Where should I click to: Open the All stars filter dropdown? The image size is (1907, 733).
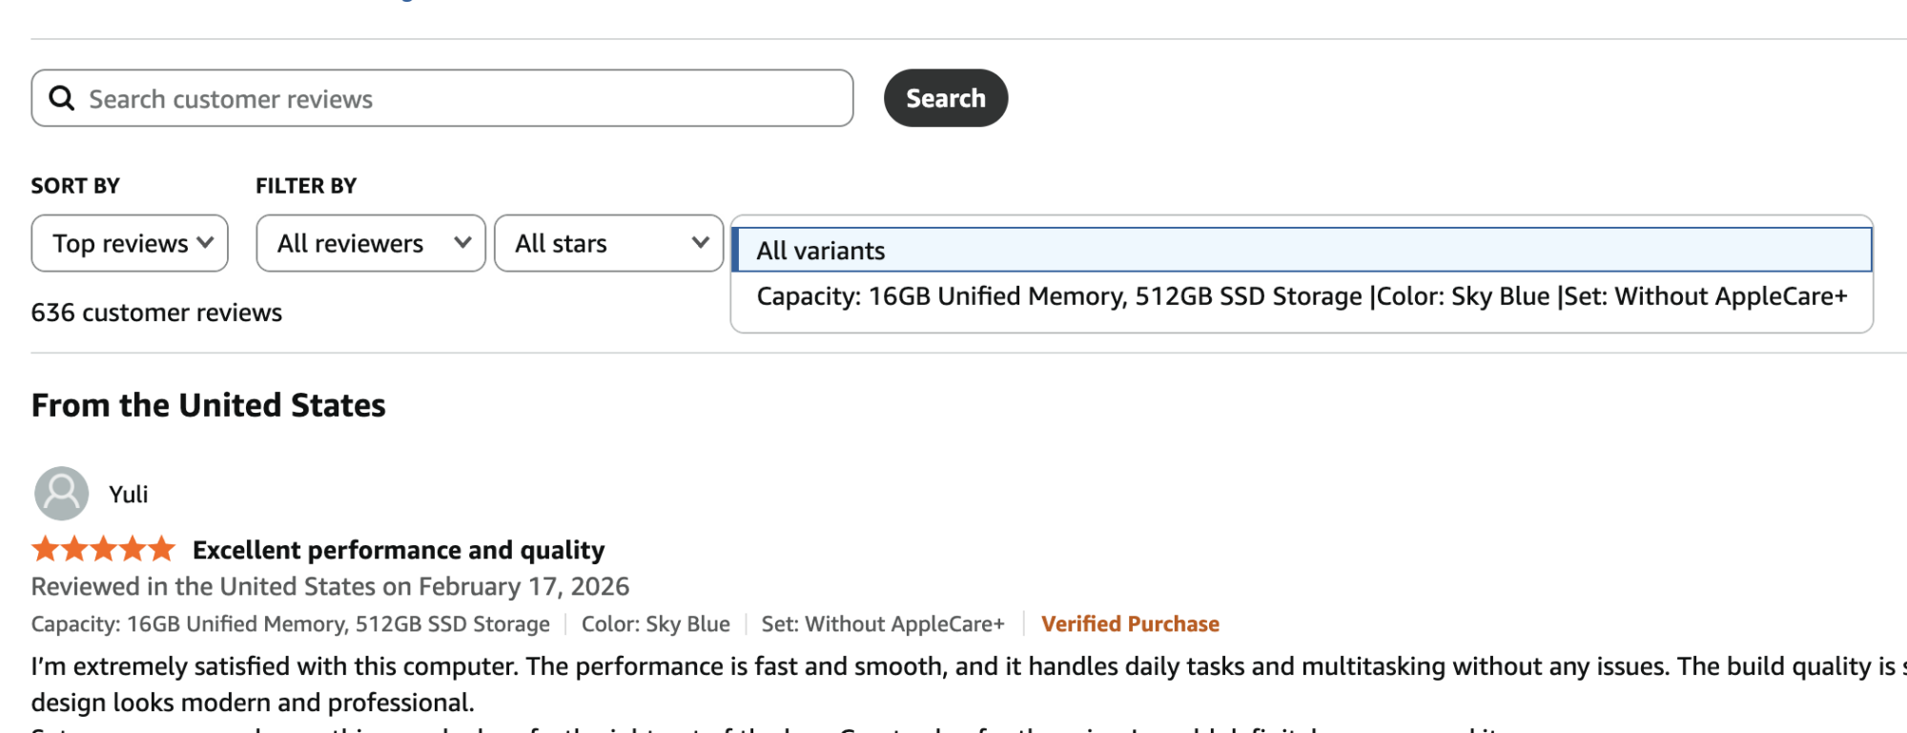(608, 243)
